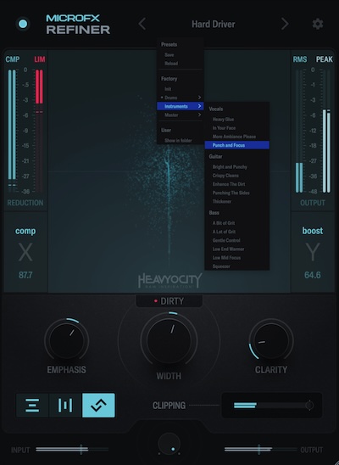This screenshot has width=339, height=465.
Task: Select Enhance The Dirt preset
Action: tap(237, 184)
